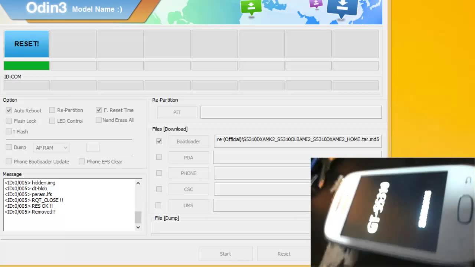This screenshot has width=475, height=267.
Task: Enable Phone Bootloader Update
Action: tap(9, 161)
